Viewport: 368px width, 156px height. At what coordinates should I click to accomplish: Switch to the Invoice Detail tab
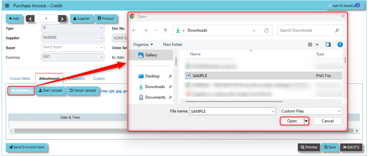click(x=20, y=78)
